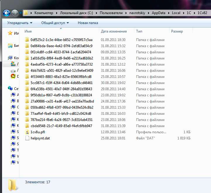Click the 1cv8u.pfl file icon
The width and height of the screenshot is (211, 193).
click(27, 132)
